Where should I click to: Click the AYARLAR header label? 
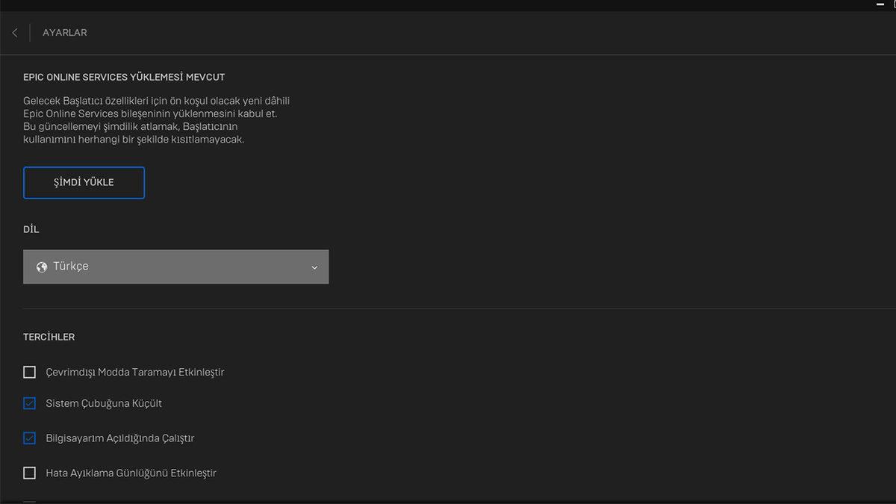click(x=64, y=32)
